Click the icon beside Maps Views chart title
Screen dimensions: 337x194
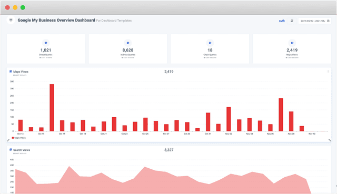pos(11,72)
